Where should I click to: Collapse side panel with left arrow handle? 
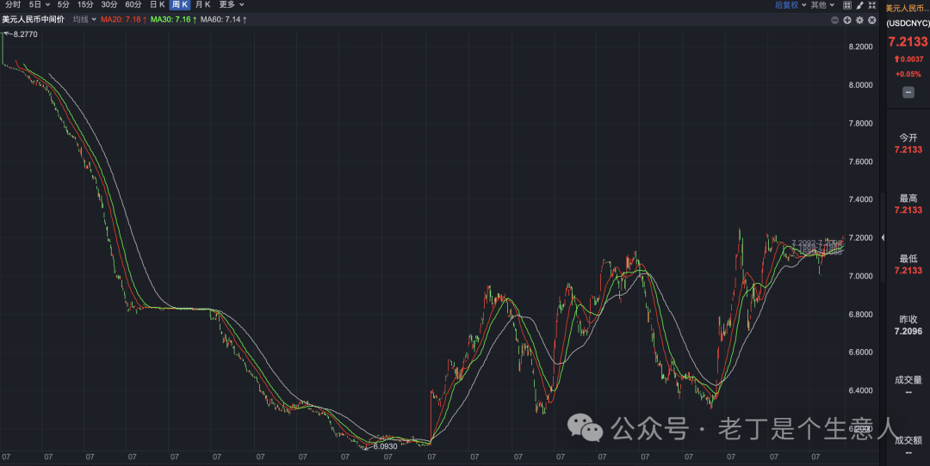(x=883, y=237)
